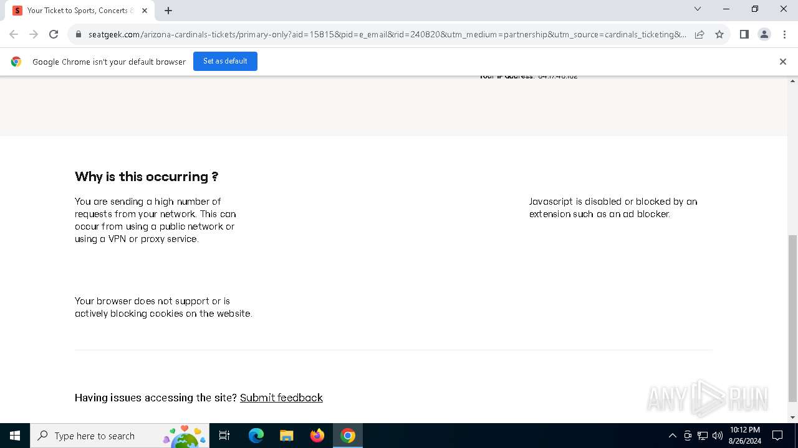This screenshot has height=448, width=798.
Task: Click the Chrome taskbar icon
Action: click(348, 436)
